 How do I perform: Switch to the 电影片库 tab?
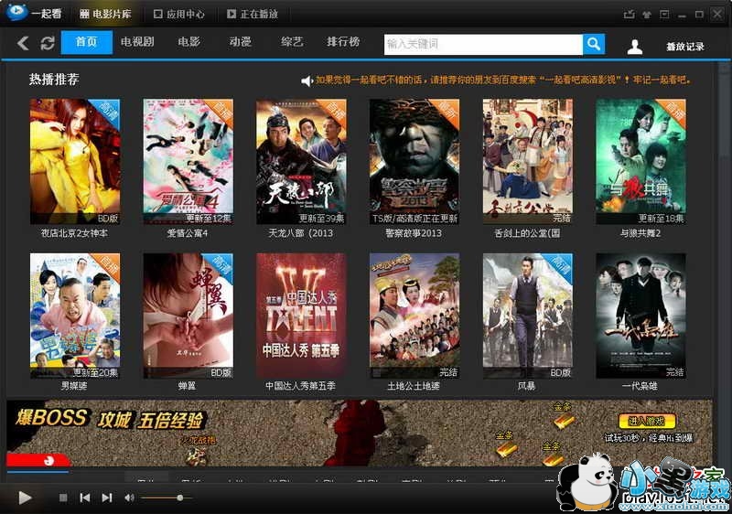click(105, 14)
